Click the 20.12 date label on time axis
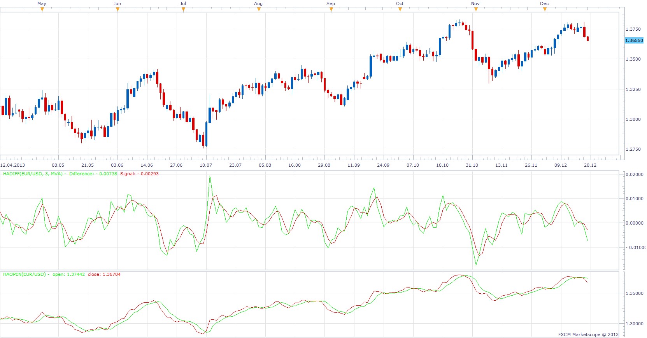The height and width of the screenshot is (338, 647). (590, 165)
